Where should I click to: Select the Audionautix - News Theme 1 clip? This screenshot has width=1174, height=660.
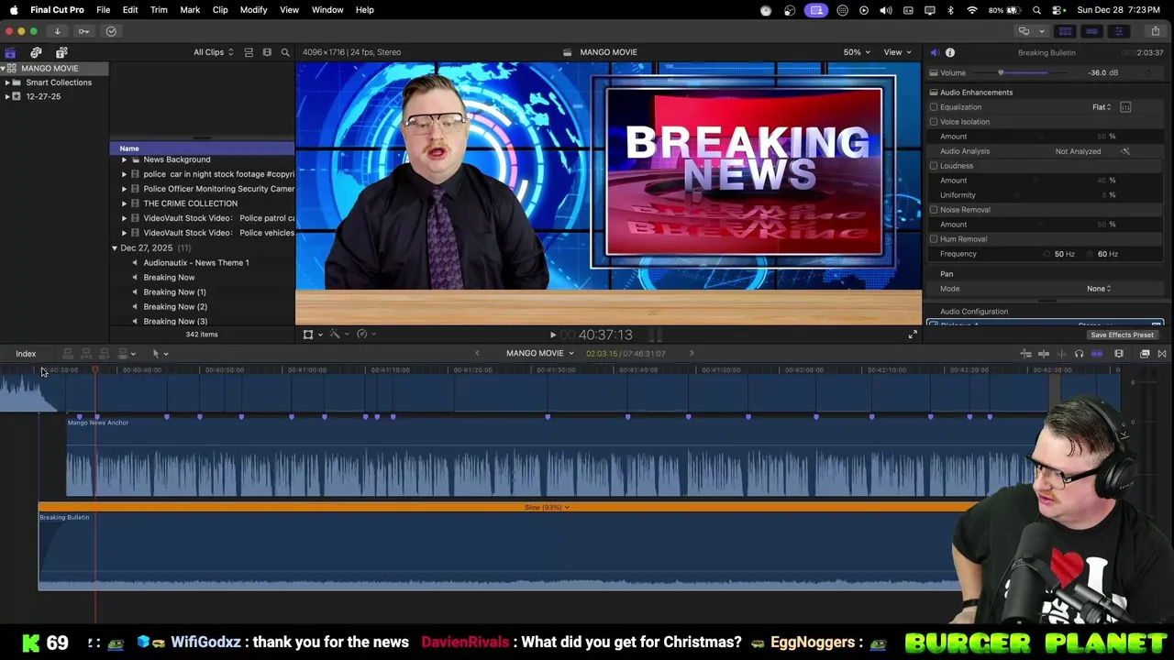click(195, 263)
